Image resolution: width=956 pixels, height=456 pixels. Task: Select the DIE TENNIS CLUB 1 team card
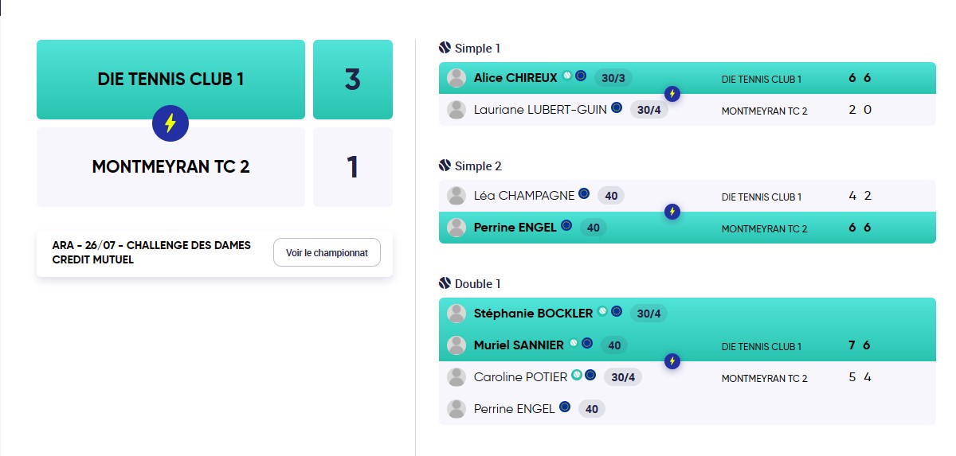170,80
